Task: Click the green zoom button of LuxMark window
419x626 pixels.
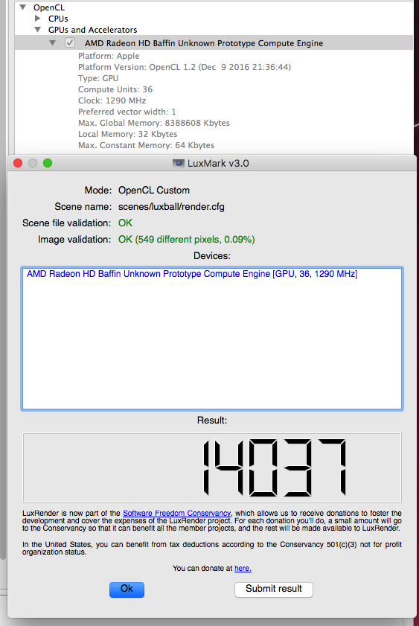Action: click(x=48, y=163)
